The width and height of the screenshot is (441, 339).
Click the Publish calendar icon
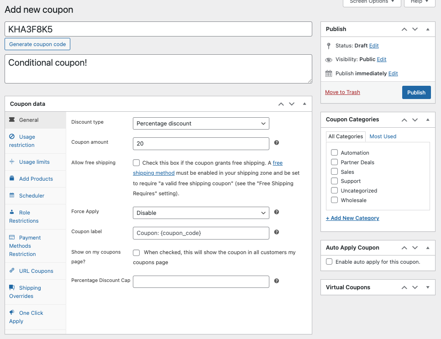point(329,73)
